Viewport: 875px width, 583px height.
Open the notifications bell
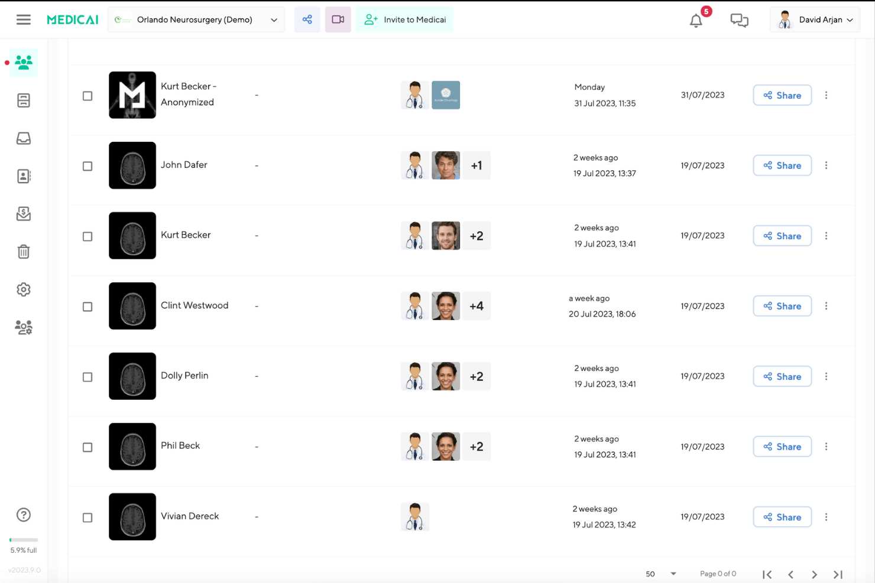(x=695, y=19)
